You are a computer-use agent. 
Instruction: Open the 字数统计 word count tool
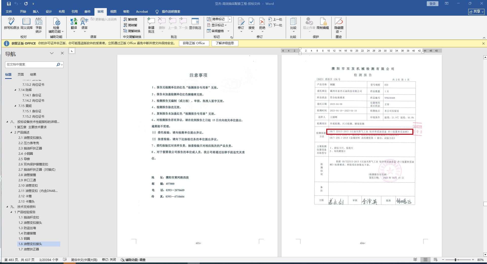[x=39, y=25]
